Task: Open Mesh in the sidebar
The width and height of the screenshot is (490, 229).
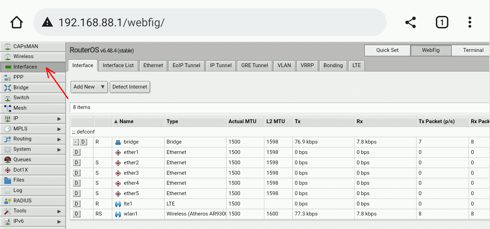Action: [x=33, y=108]
